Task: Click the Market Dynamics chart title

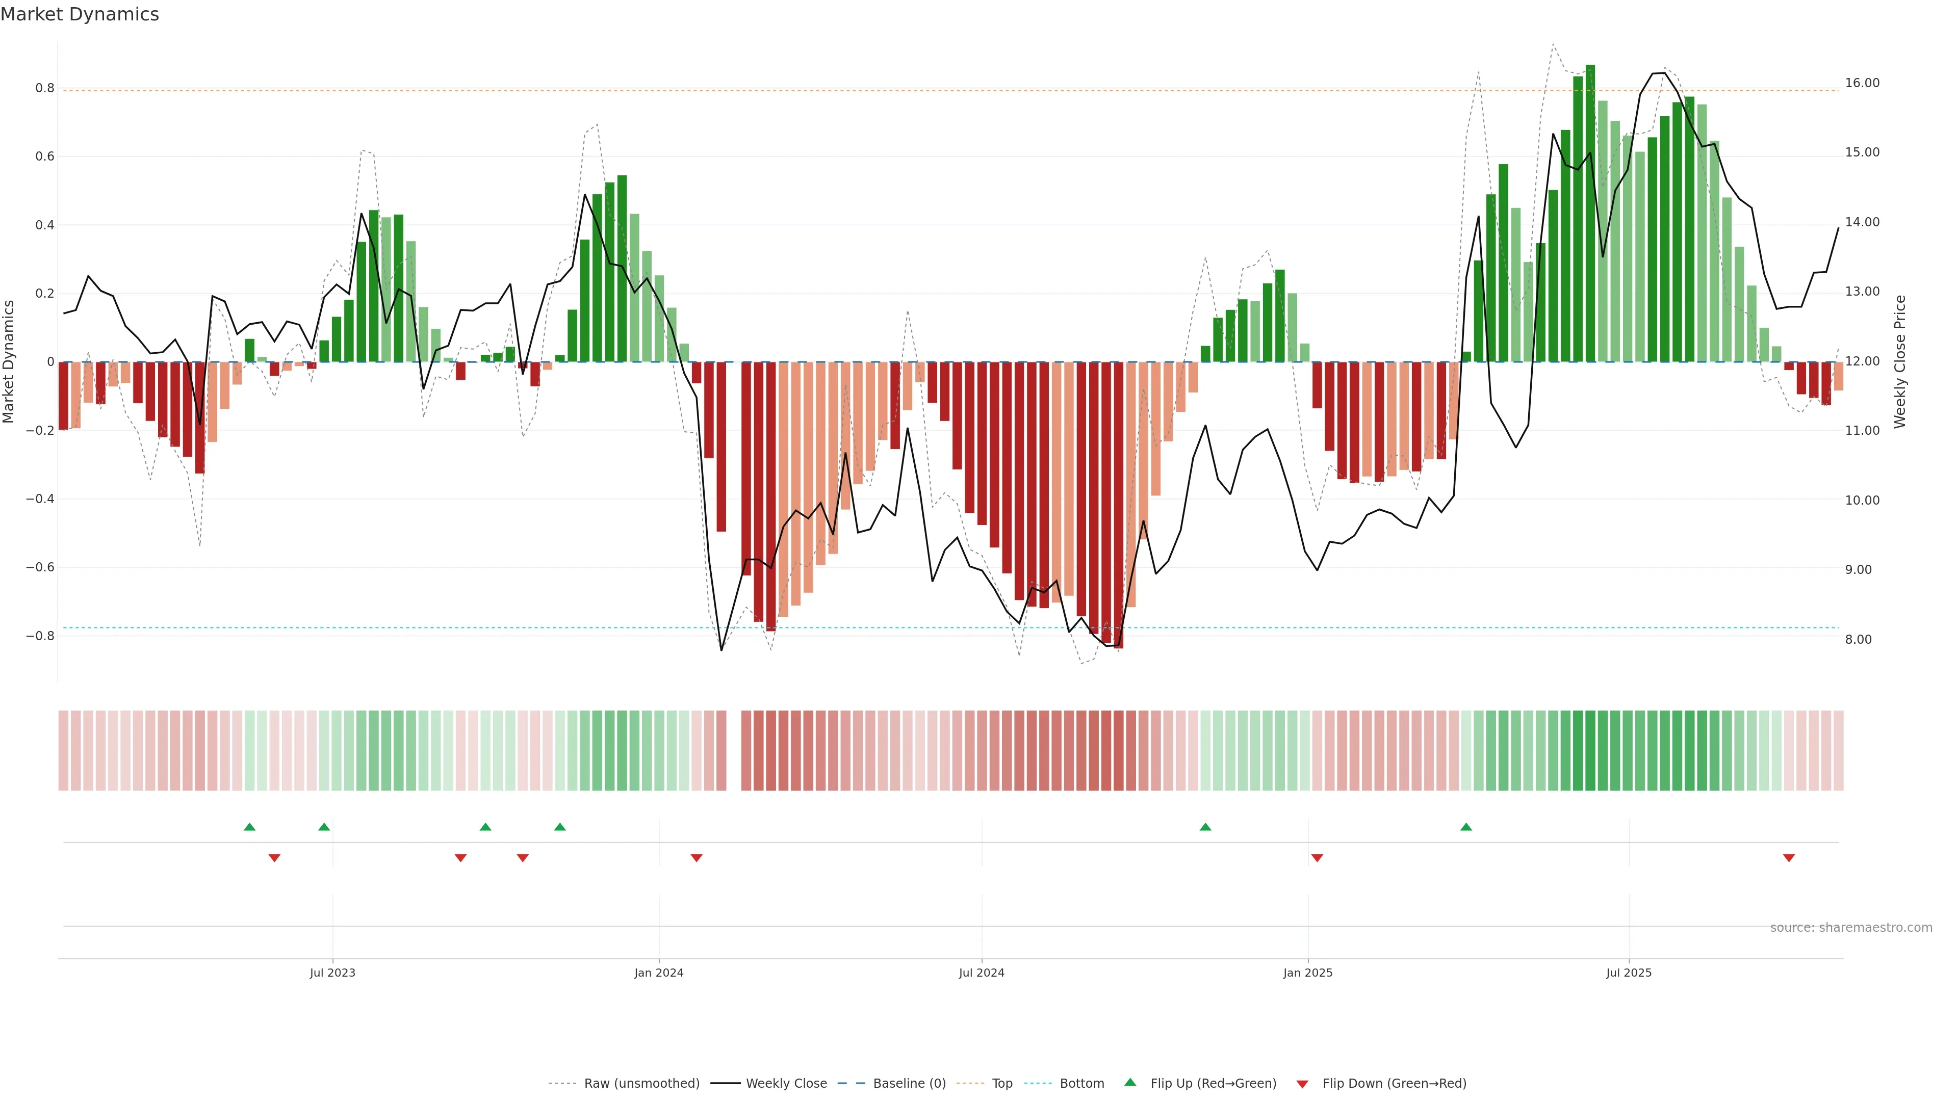Action: pos(80,14)
